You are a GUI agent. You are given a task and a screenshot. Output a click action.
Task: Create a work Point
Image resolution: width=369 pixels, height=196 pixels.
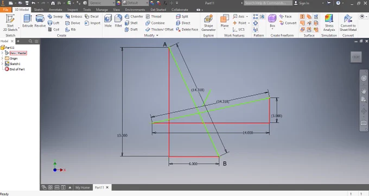point(239,23)
